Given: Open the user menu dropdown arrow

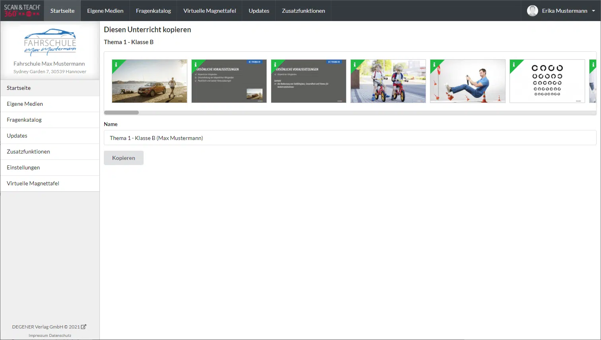Looking at the screenshot, I should click(593, 11).
